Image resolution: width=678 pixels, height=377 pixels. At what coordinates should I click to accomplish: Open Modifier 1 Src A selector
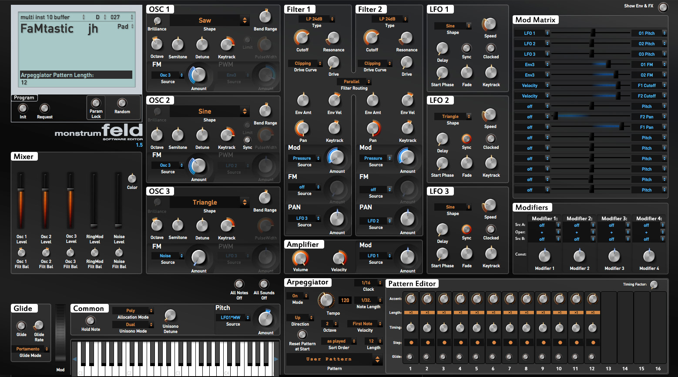coord(544,226)
